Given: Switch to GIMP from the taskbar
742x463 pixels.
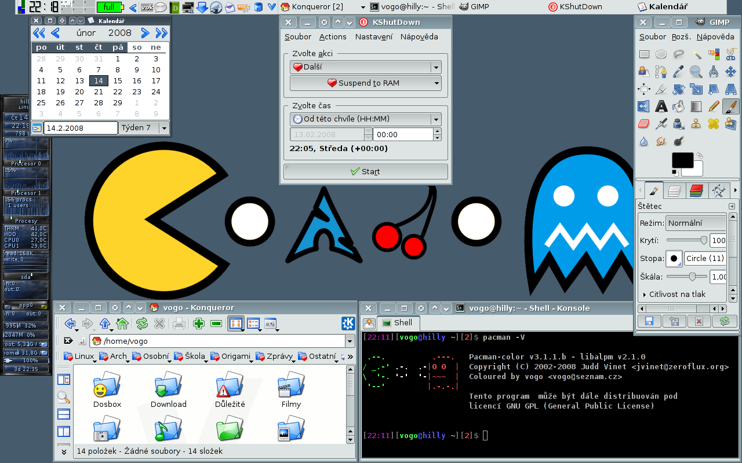Looking at the screenshot, I should [481, 7].
